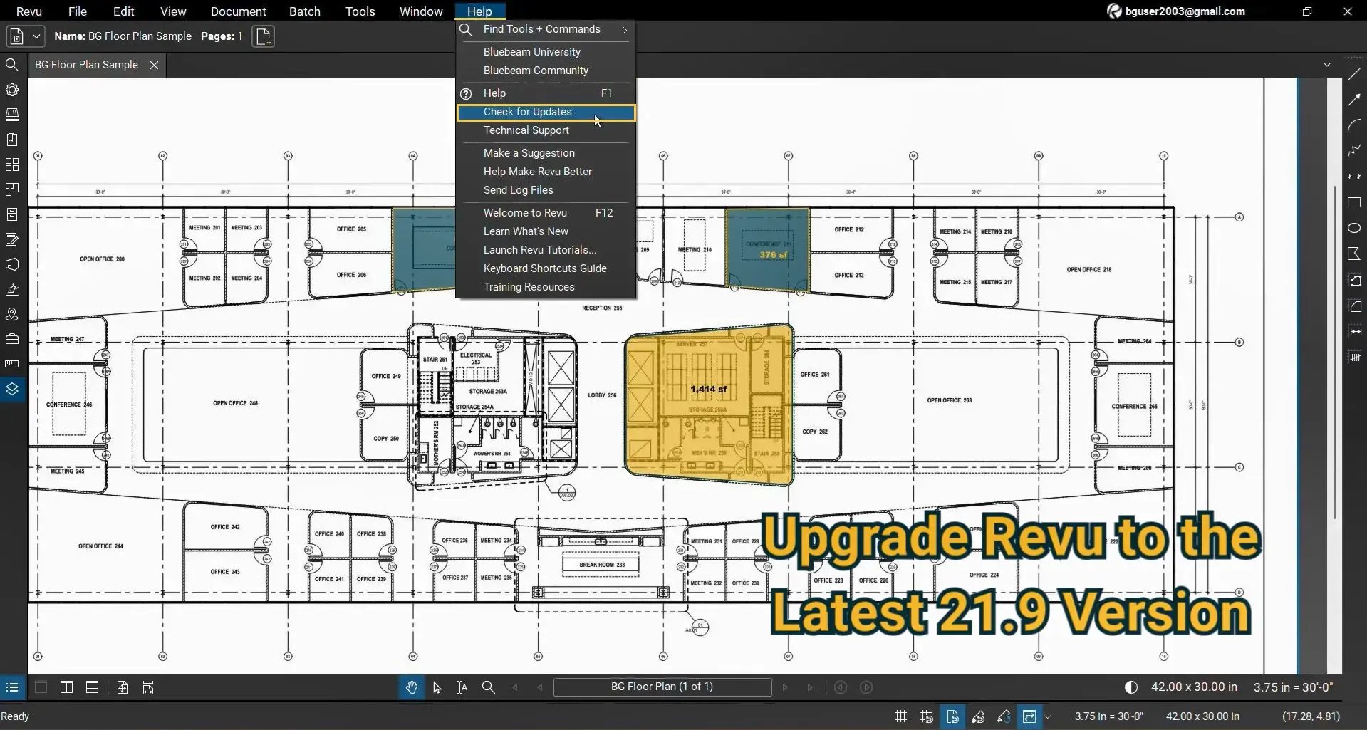Open the four-squares grid panel in sidebar
Viewport: 1367px width, 730px height.
coord(12,165)
